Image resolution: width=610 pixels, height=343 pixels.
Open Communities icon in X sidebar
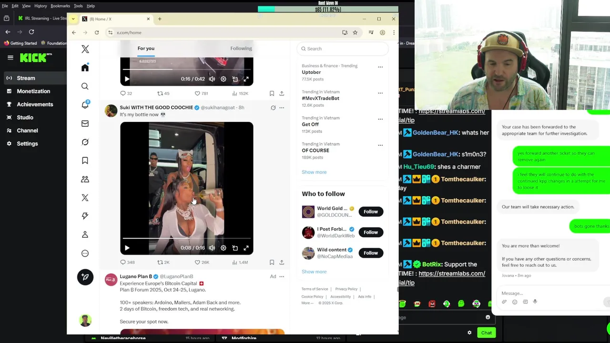(x=85, y=179)
